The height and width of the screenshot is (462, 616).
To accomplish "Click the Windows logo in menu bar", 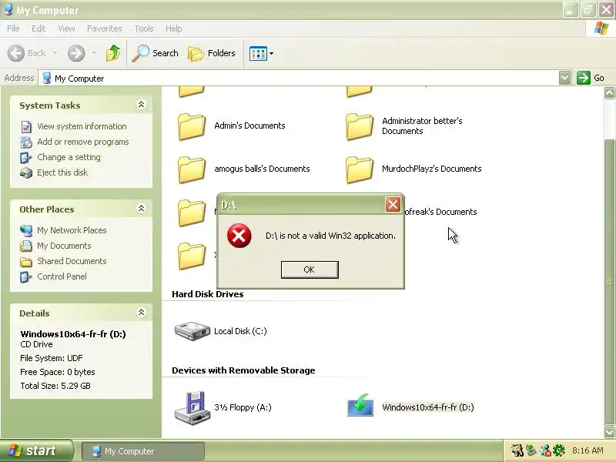I will pos(601,28).
